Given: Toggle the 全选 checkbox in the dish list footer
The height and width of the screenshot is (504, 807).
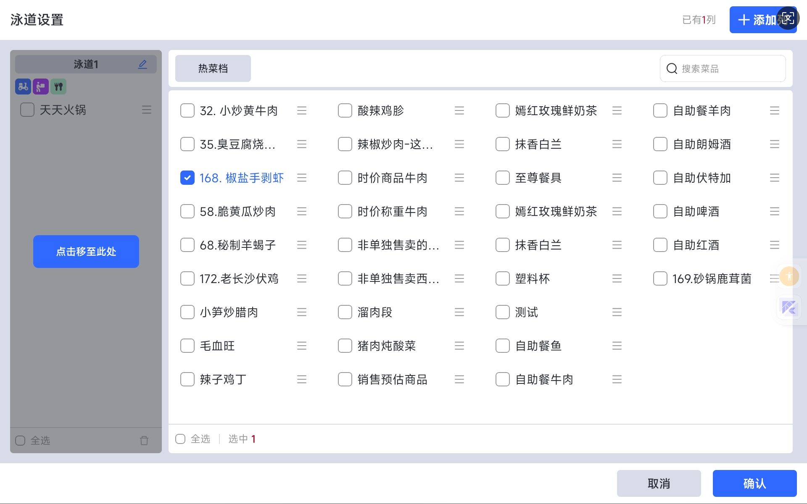Looking at the screenshot, I should coord(180,439).
